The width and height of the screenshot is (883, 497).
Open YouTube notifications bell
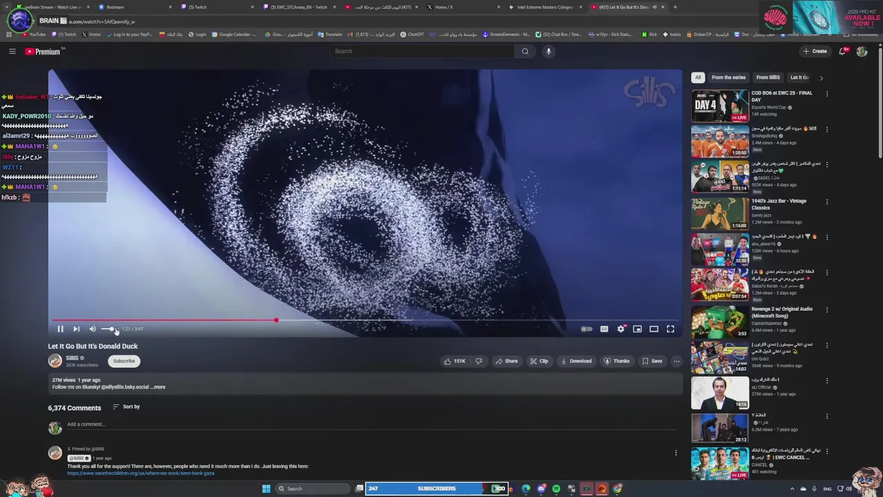tap(843, 51)
